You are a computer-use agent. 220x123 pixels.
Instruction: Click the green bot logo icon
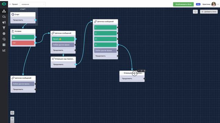point(4,4)
